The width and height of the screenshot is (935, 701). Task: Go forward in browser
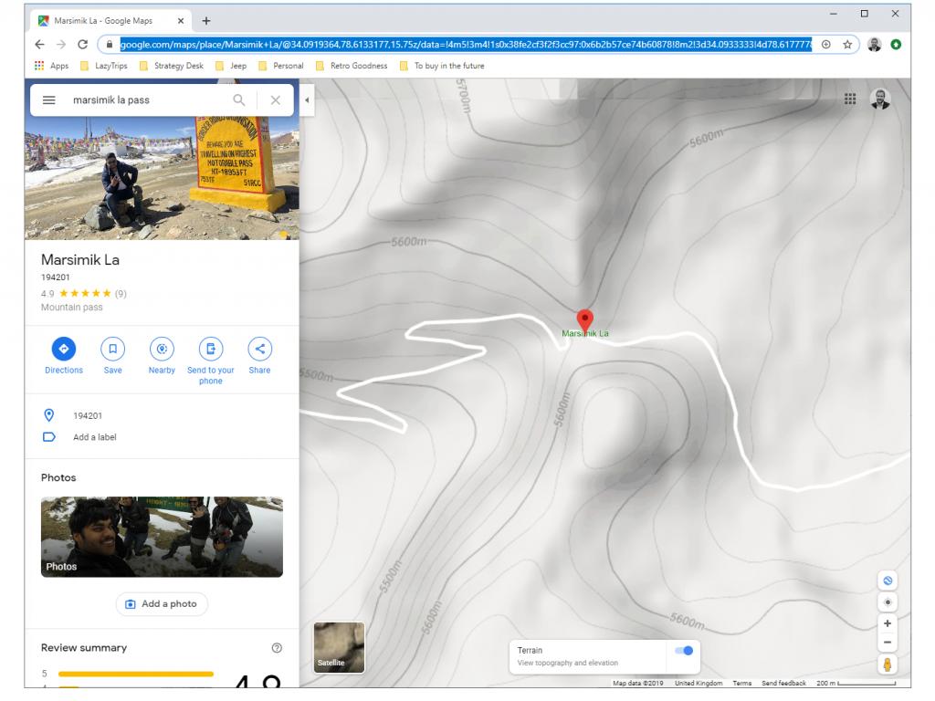click(x=61, y=44)
